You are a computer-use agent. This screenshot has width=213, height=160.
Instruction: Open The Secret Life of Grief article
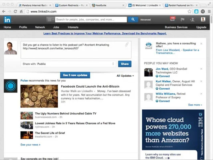pos(50,133)
